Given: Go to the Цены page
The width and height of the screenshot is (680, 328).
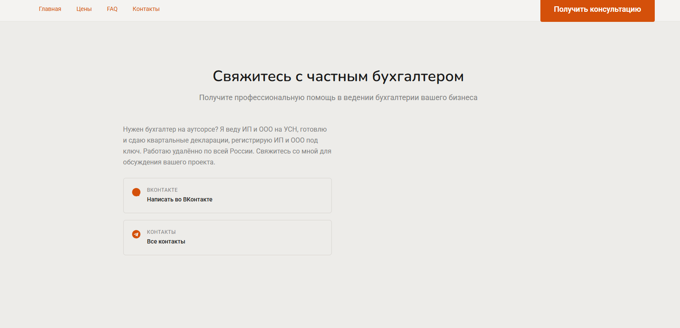Looking at the screenshot, I should pyautogui.click(x=84, y=9).
